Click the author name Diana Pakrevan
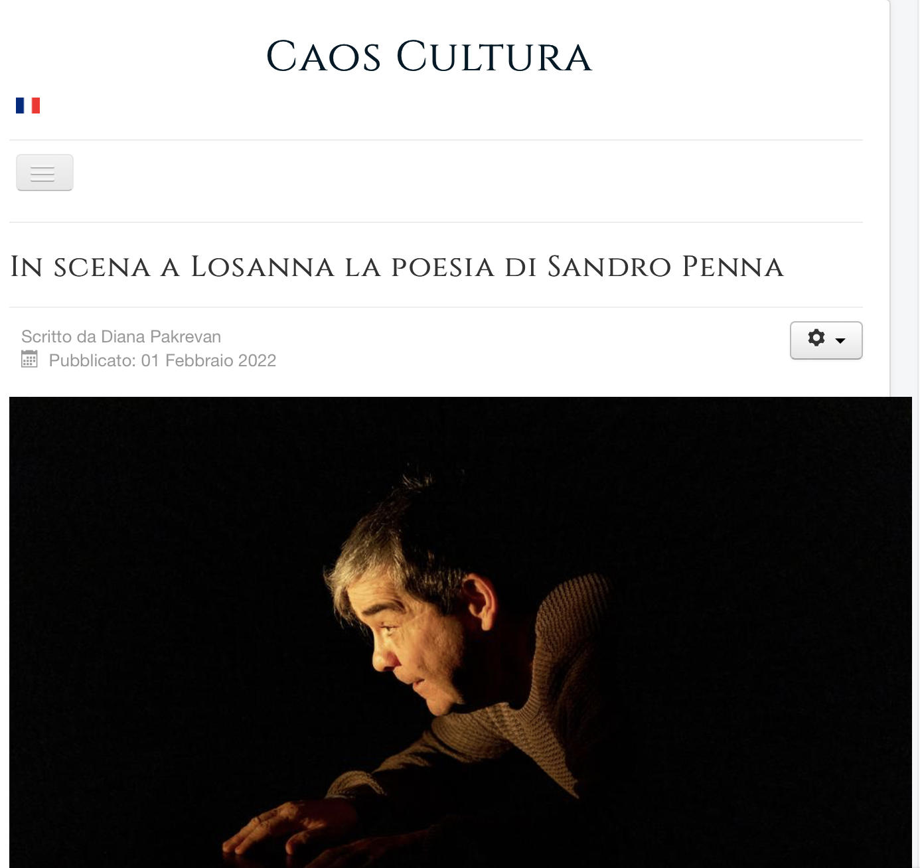 pyautogui.click(x=161, y=336)
